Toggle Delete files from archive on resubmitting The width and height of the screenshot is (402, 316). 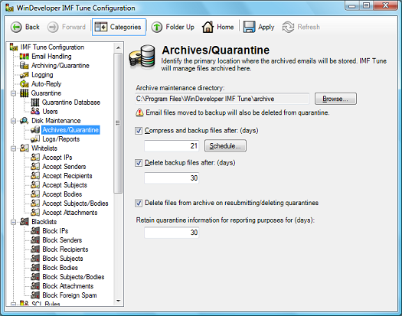point(139,204)
